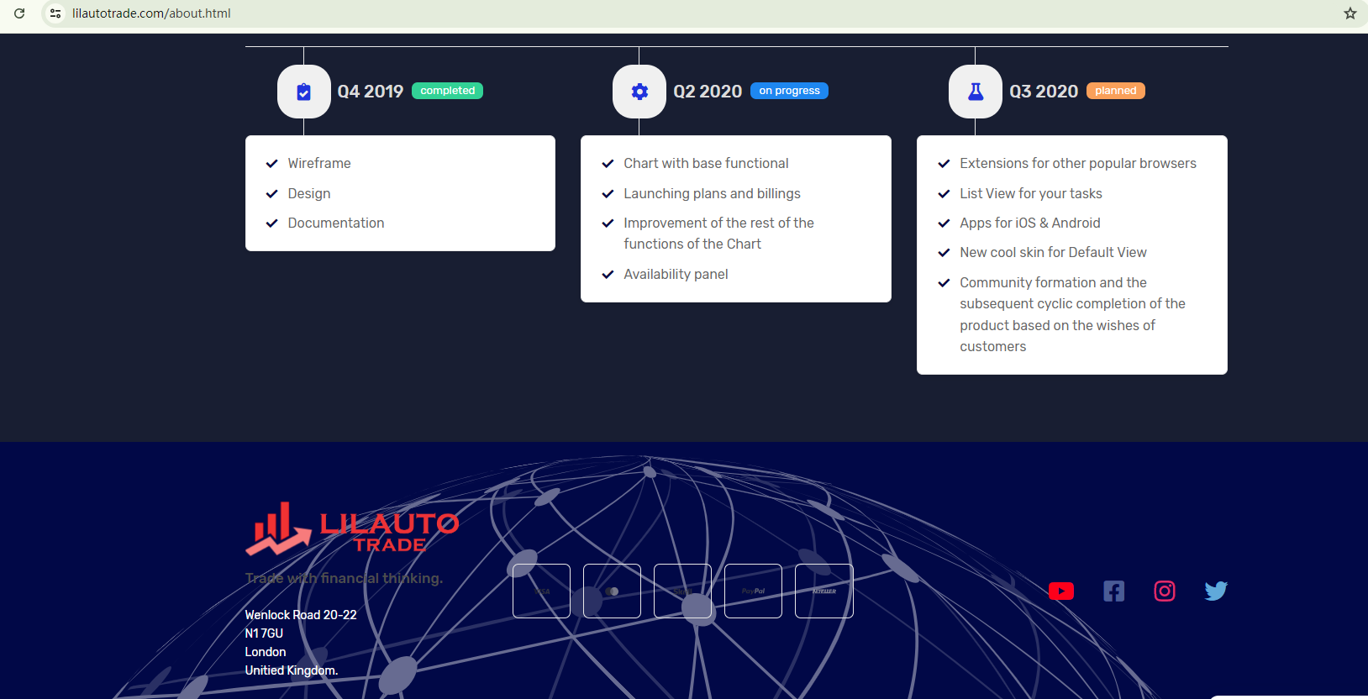Click the Neteller payment box
Image resolution: width=1368 pixels, height=699 pixels.
tap(824, 591)
